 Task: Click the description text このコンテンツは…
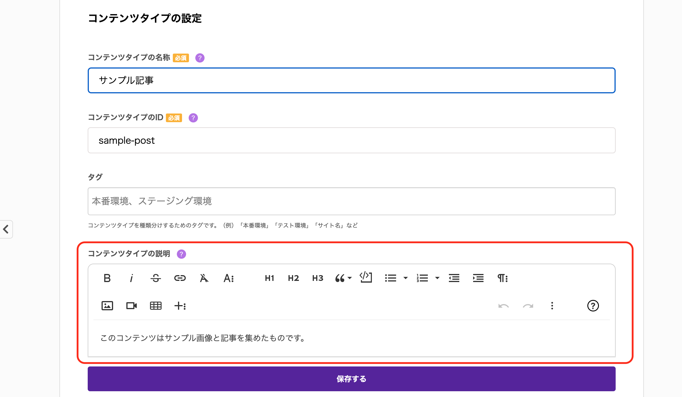203,338
